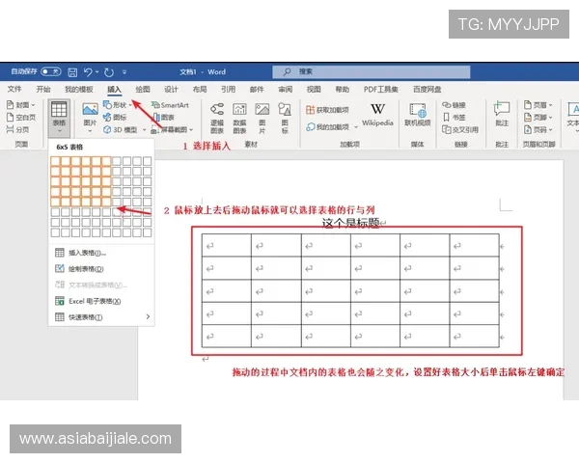579x463 pixels.
Task: Switch to the 邮件 (Mailings) tab
Action: 257,89
